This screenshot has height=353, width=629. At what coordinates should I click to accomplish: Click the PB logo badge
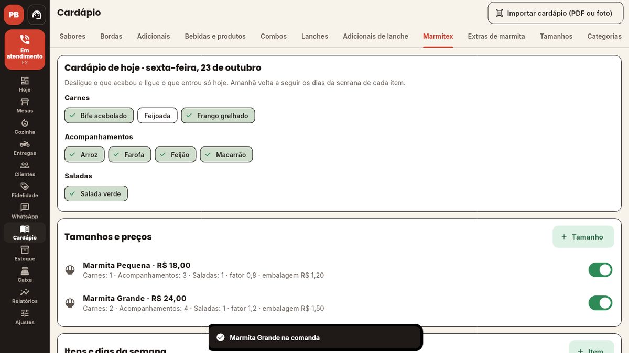click(x=14, y=15)
